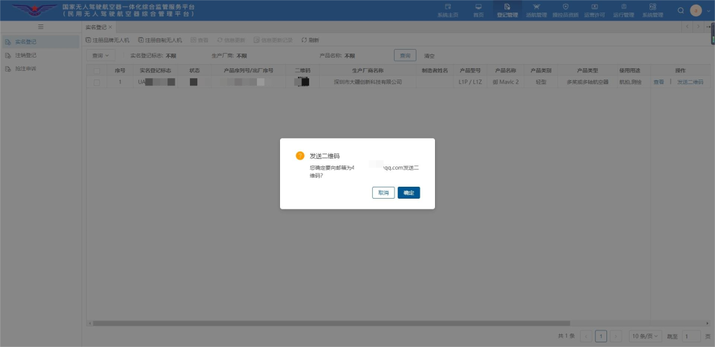This screenshot has width=715, height=347.
Task: Click 取消 in the 发送二维码 dialog
Action: pyautogui.click(x=383, y=193)
